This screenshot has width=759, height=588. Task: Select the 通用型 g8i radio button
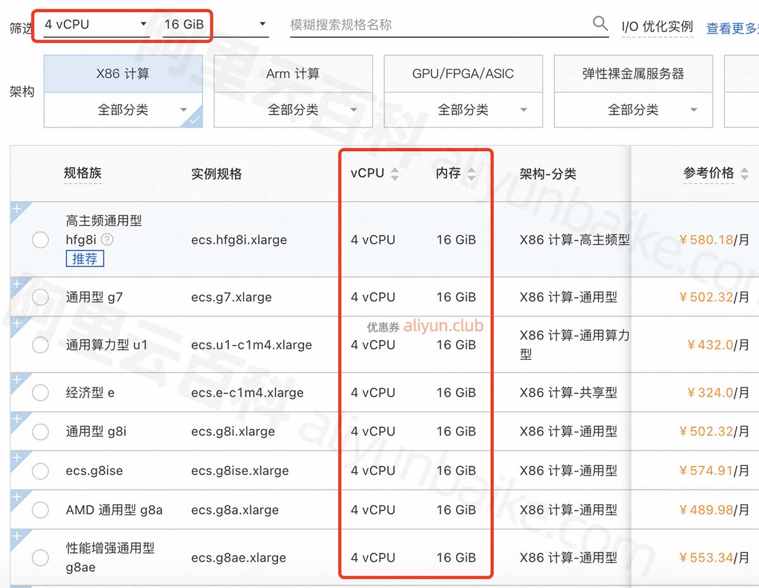point(40,432)
